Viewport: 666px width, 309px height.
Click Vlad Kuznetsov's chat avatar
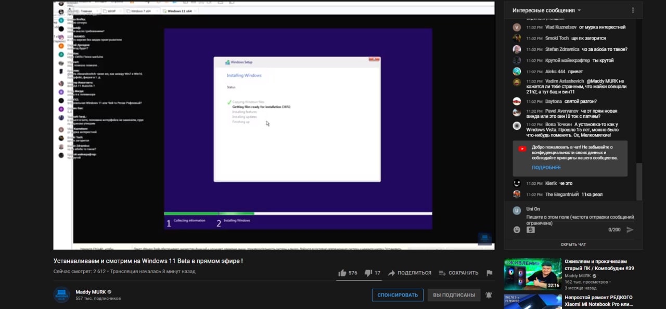click(x=517, y=27)
